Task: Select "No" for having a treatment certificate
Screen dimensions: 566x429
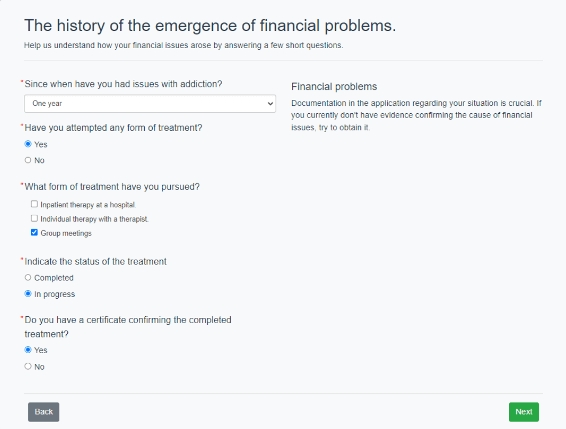Action: coord(28,366)
